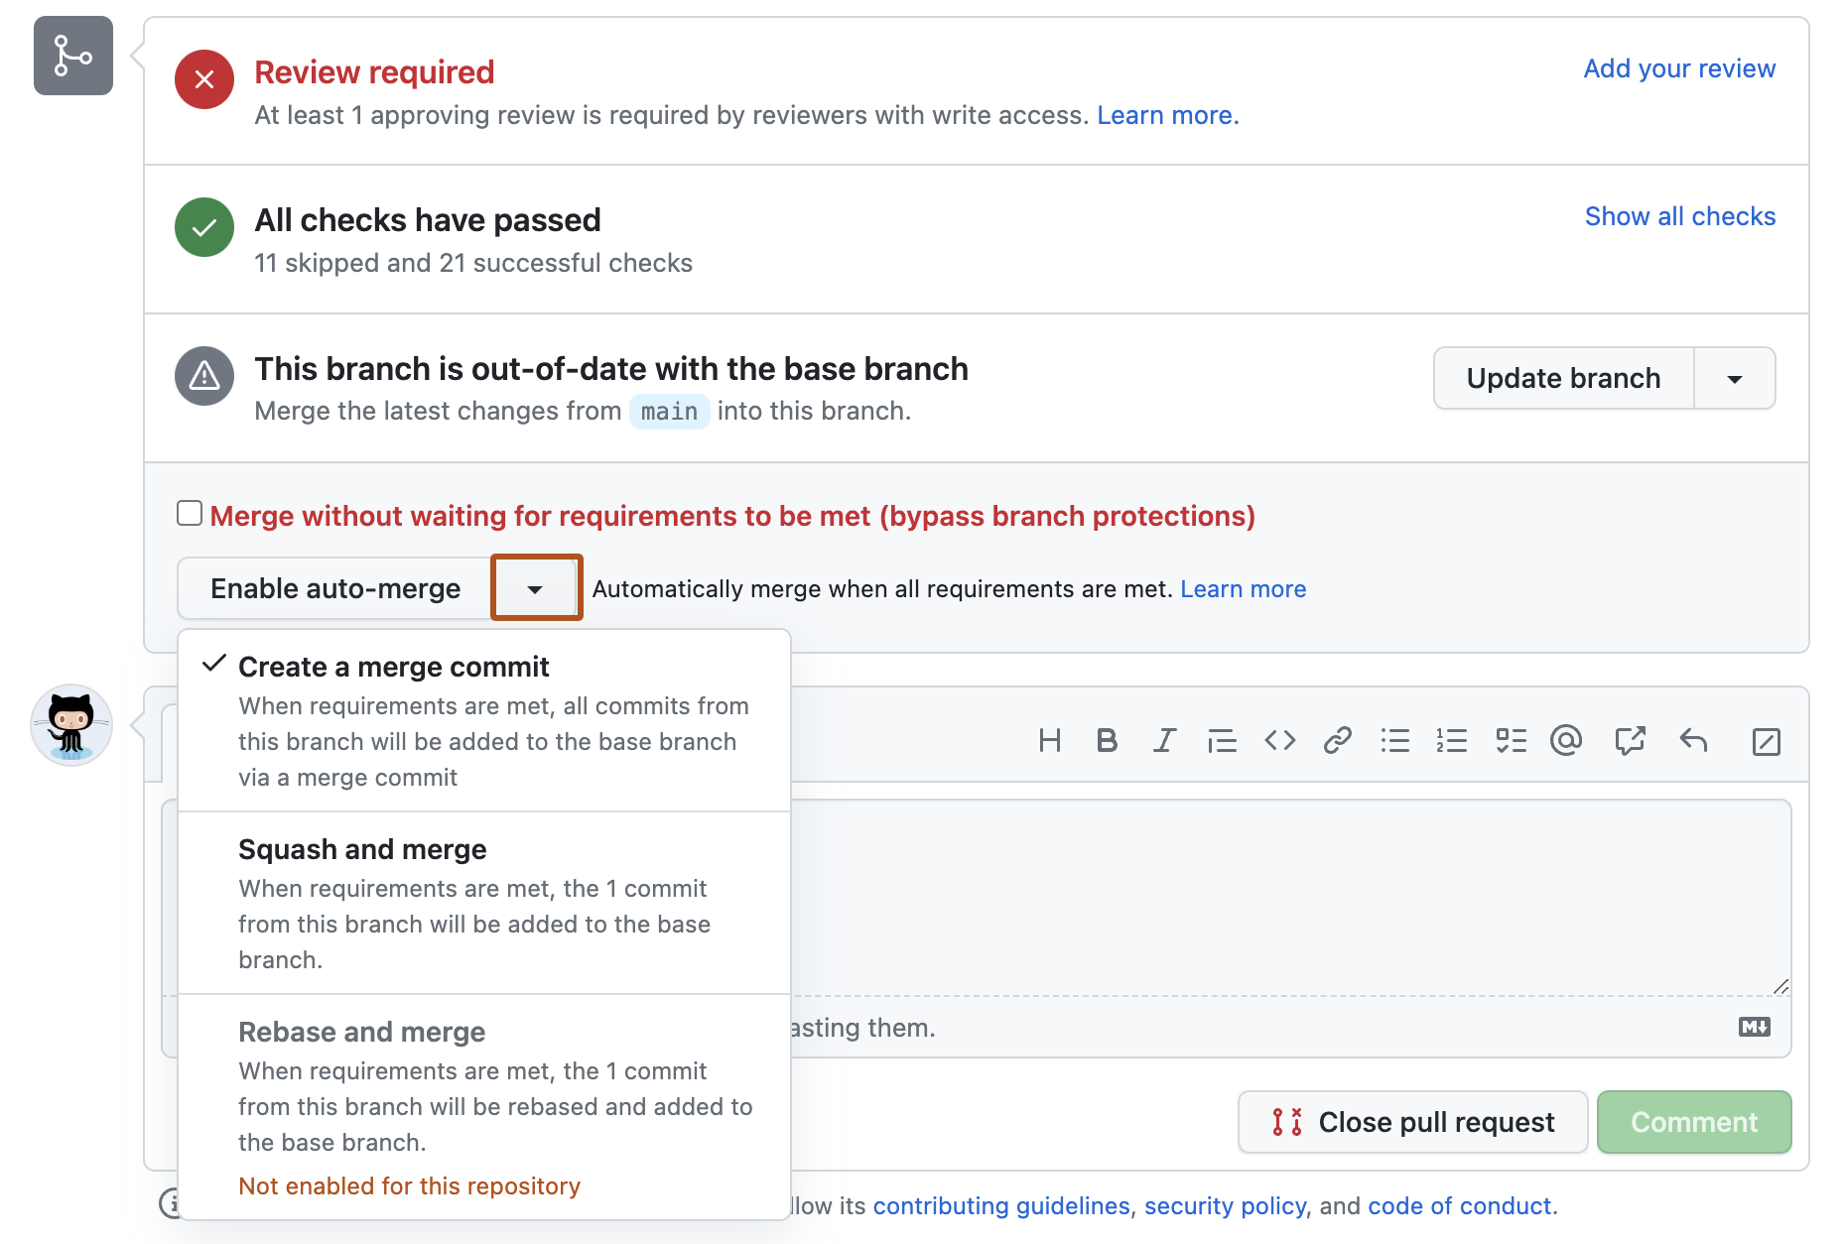Open the Enable auto-merge dropdown arrow
This screenshot has height=1244, width=1846.
pos(536,587)
